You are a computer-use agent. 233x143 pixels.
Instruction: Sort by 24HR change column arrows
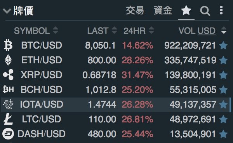(151, 30)
